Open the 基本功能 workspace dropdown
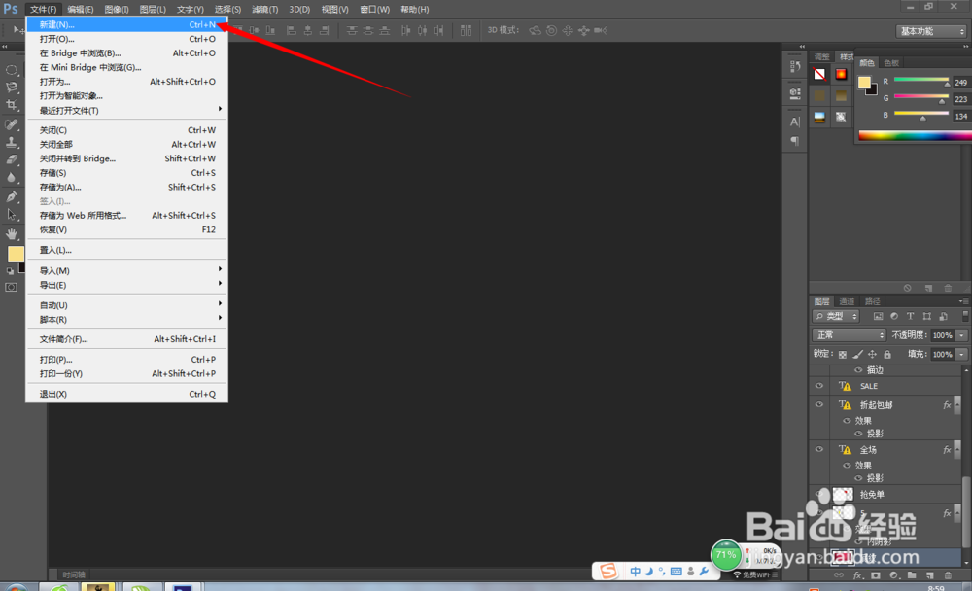 (932, 31)
